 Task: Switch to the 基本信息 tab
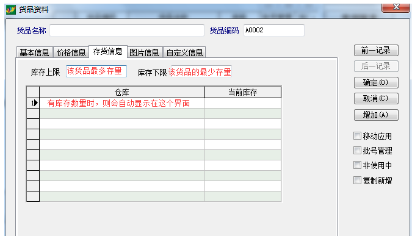(34, 52)
